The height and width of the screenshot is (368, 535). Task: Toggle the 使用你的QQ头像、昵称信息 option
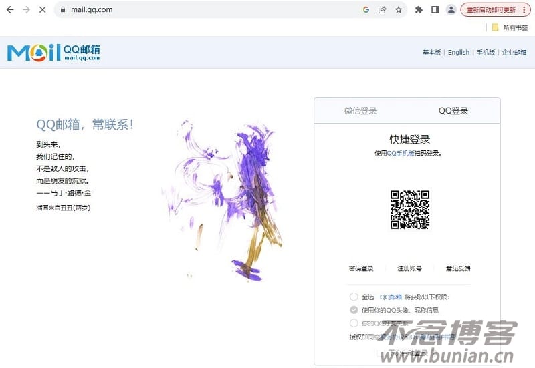(354, 310)
